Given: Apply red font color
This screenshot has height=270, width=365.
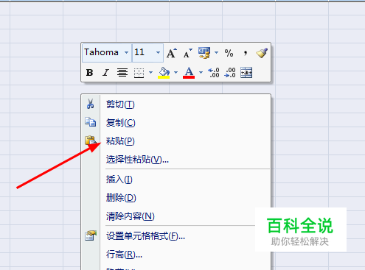Looking at the screenshot, I should 189,73.
